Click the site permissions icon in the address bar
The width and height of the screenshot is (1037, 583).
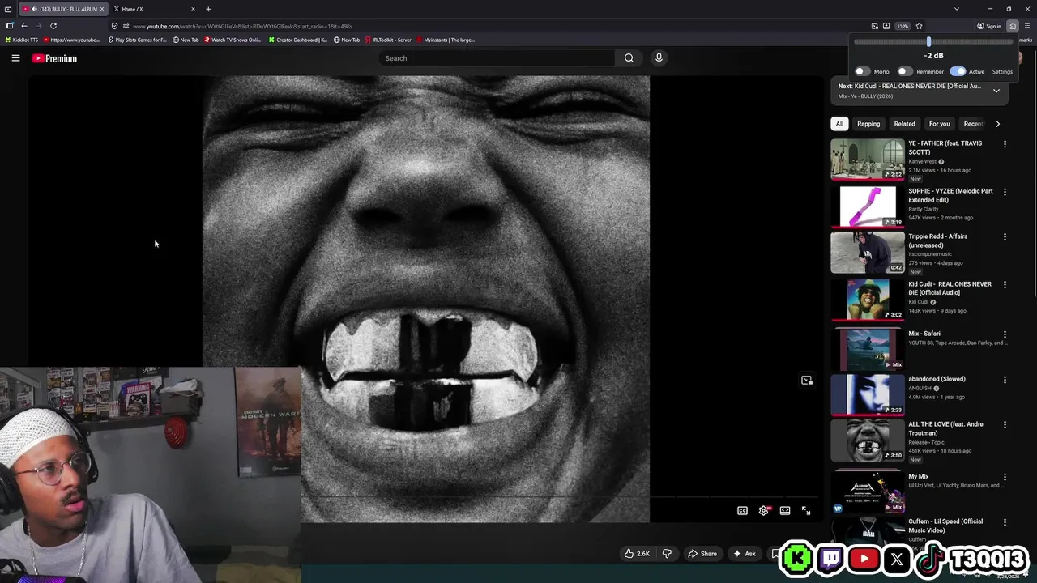[x=126, y=26]
